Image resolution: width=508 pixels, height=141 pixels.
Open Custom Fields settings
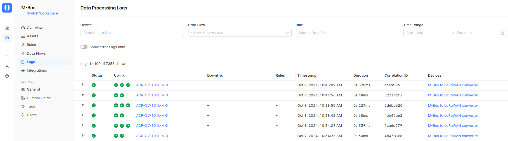point(39,98)
